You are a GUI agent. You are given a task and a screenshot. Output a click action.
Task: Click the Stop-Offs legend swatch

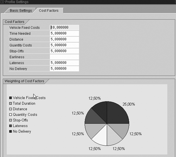(x=11, y=120)
